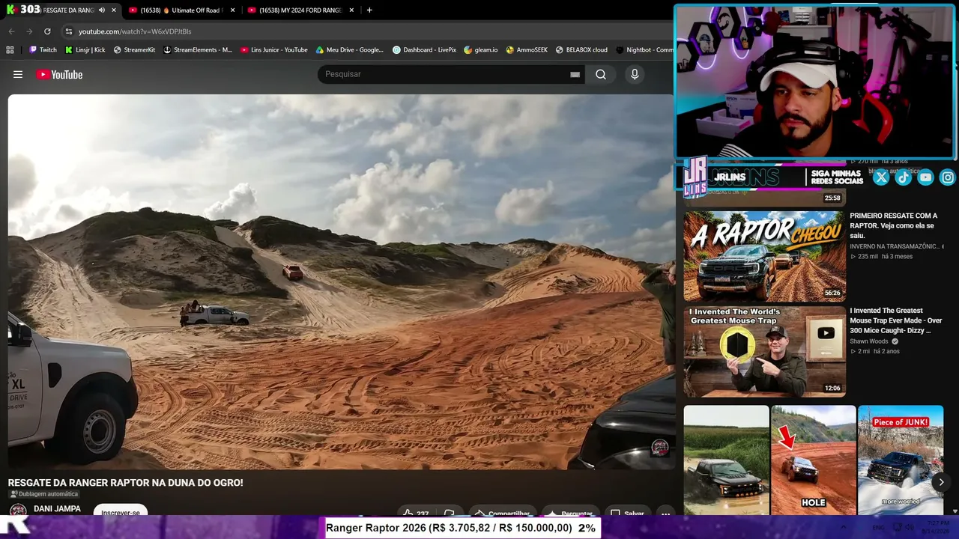
Task: Click the Dublagem automática badge
Action: [43, 494]
